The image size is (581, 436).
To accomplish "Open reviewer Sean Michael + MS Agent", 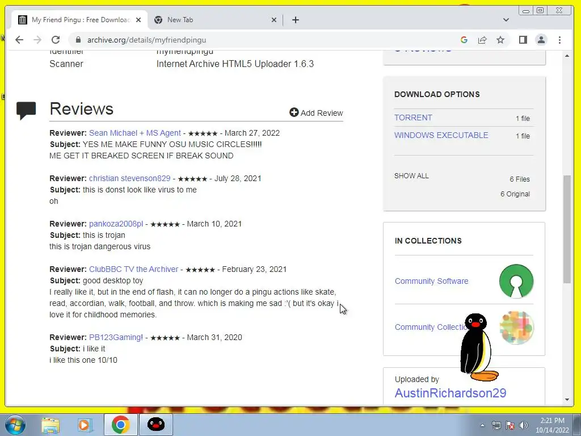I will click(x=135, y=133).
